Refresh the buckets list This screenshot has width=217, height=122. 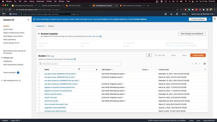(149, 55)
